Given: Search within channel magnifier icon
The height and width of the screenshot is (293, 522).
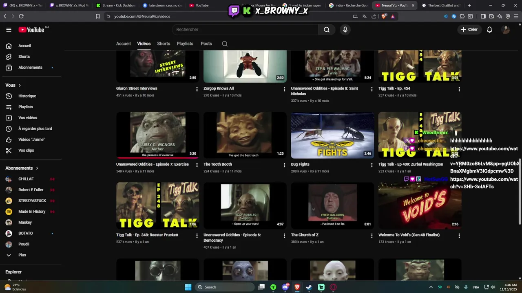Looking at the screenshot, I should (x=225, y=44).
